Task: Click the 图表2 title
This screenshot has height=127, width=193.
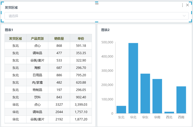Action: click(105, 30)
